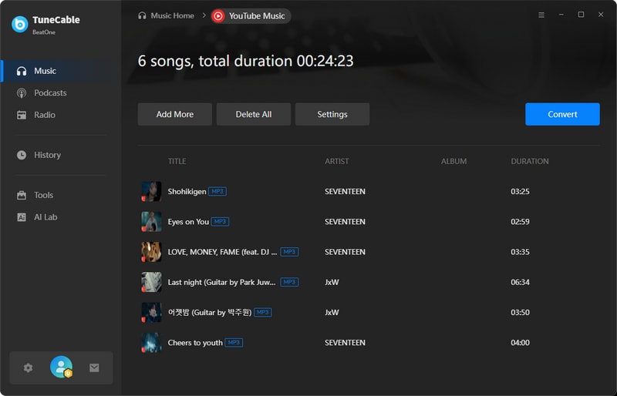Open the settings gear in the sidebar footer
The height and width of the screenshot is (396, 617).
(x=29, y=367)
